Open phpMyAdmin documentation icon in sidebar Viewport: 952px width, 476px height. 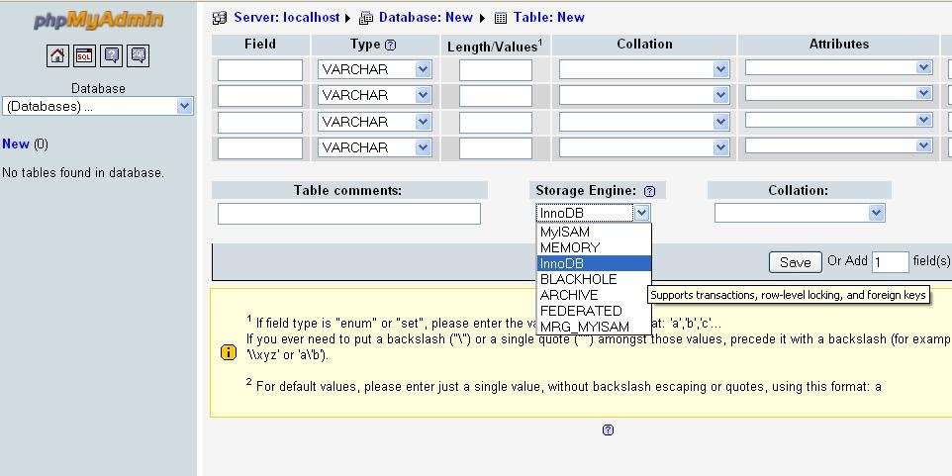[112, 55]
